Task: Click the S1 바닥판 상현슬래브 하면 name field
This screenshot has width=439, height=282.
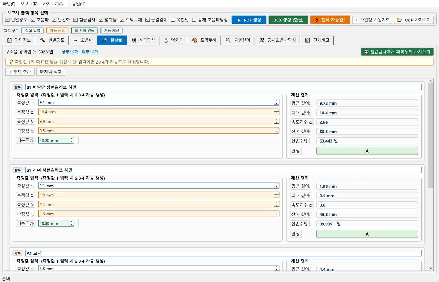Action: coord(223,87)
